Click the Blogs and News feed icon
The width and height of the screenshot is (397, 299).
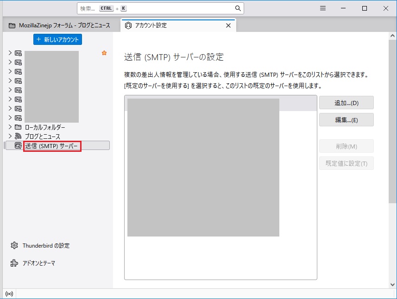pos(18,137)
